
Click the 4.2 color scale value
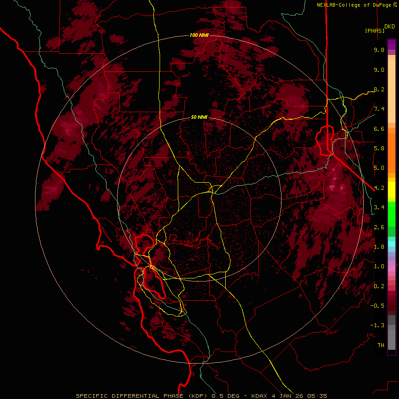click(x=379, y=188)
